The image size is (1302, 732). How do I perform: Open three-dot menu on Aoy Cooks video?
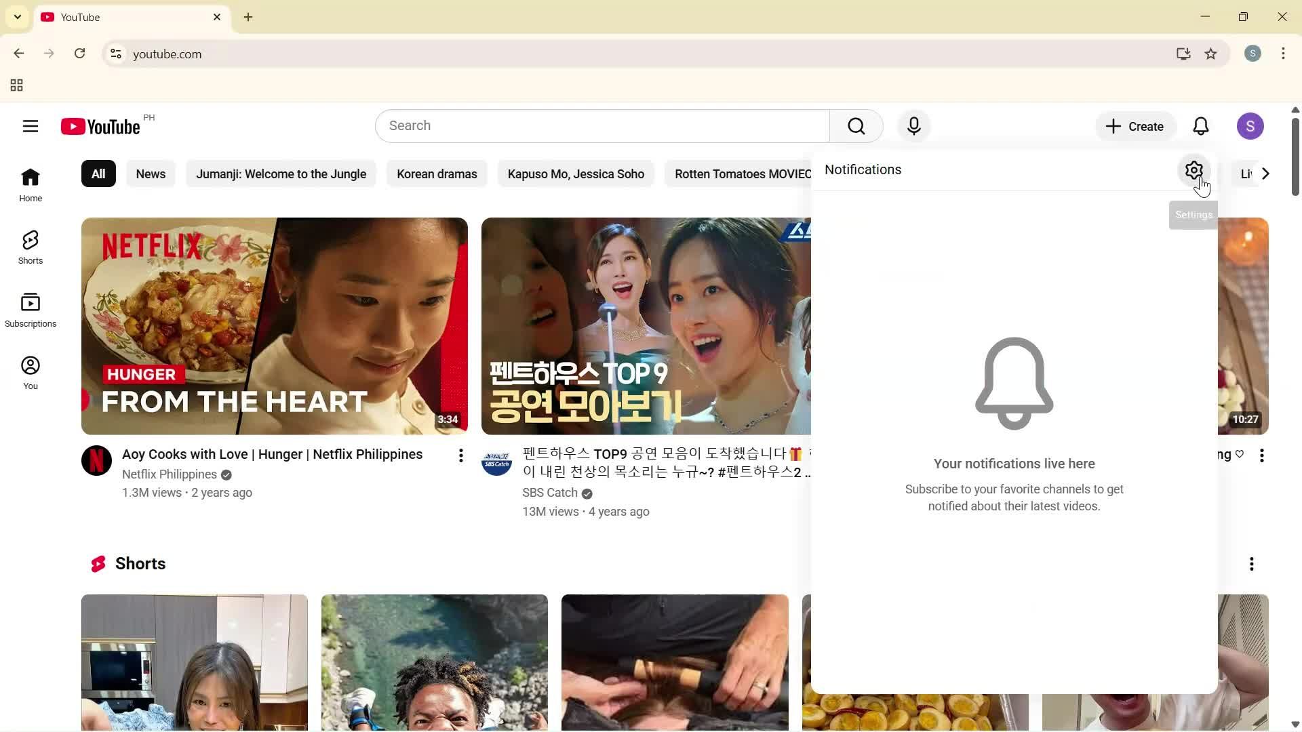(x=460, y=455)
